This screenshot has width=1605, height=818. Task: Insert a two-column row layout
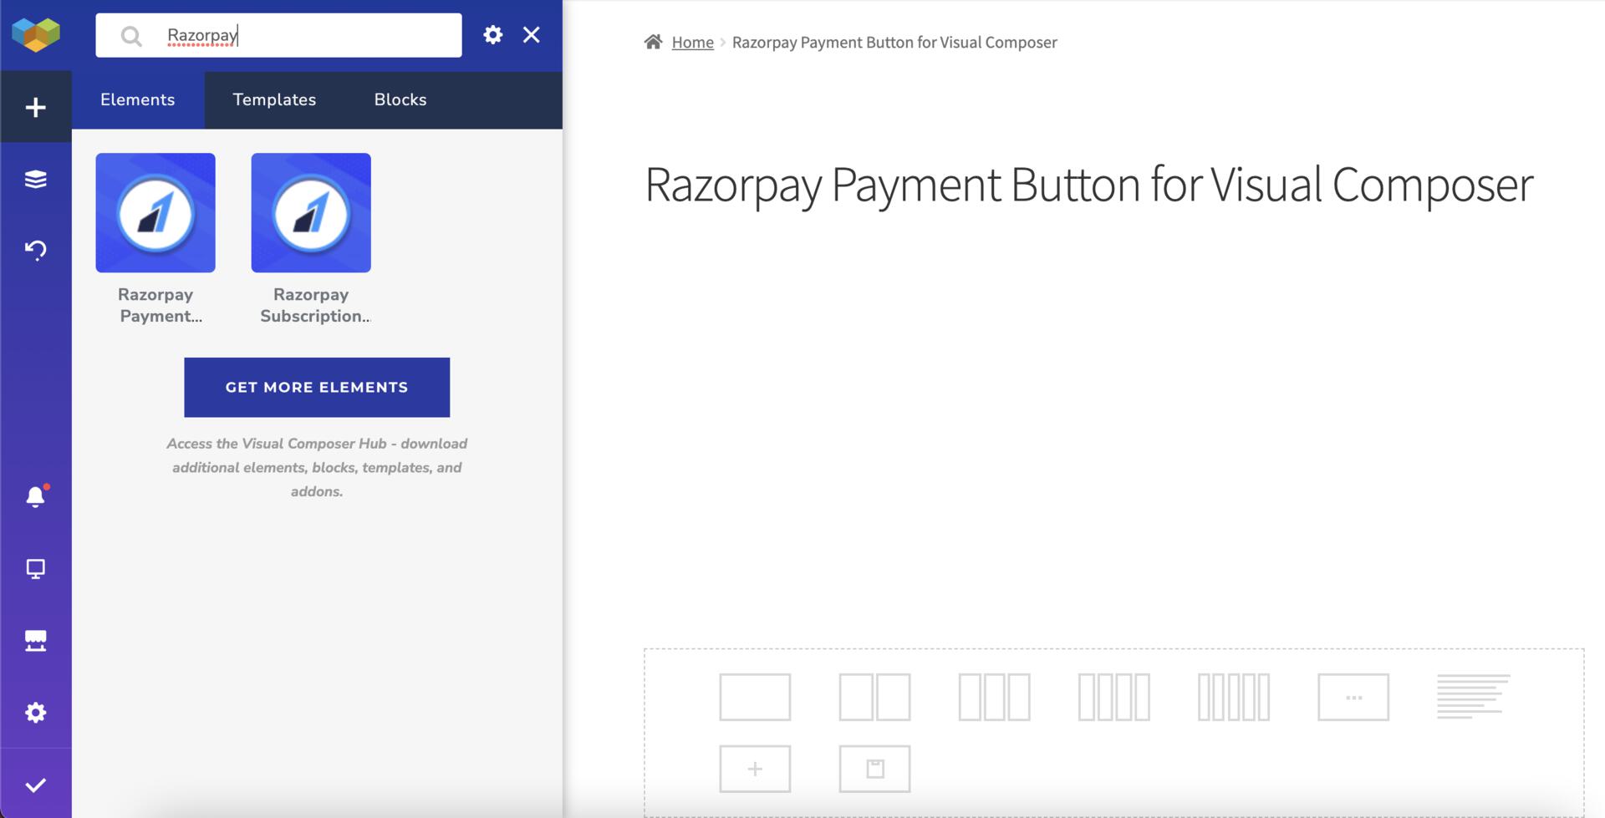[874, 697]
